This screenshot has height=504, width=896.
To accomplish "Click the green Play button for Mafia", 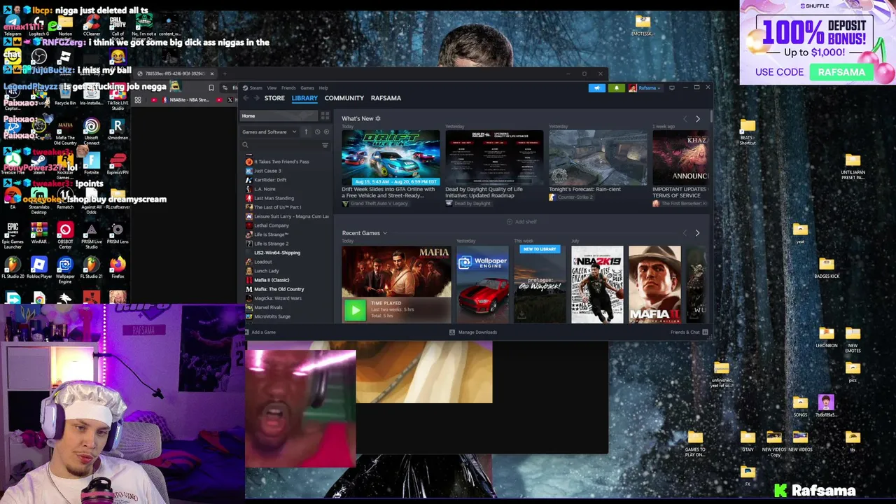I will tap(354, 309).
